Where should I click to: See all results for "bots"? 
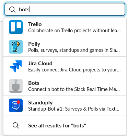pos(57,126)
